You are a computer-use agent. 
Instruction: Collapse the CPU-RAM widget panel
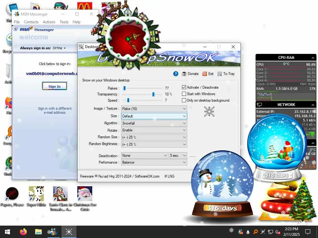tap(313, 58)
